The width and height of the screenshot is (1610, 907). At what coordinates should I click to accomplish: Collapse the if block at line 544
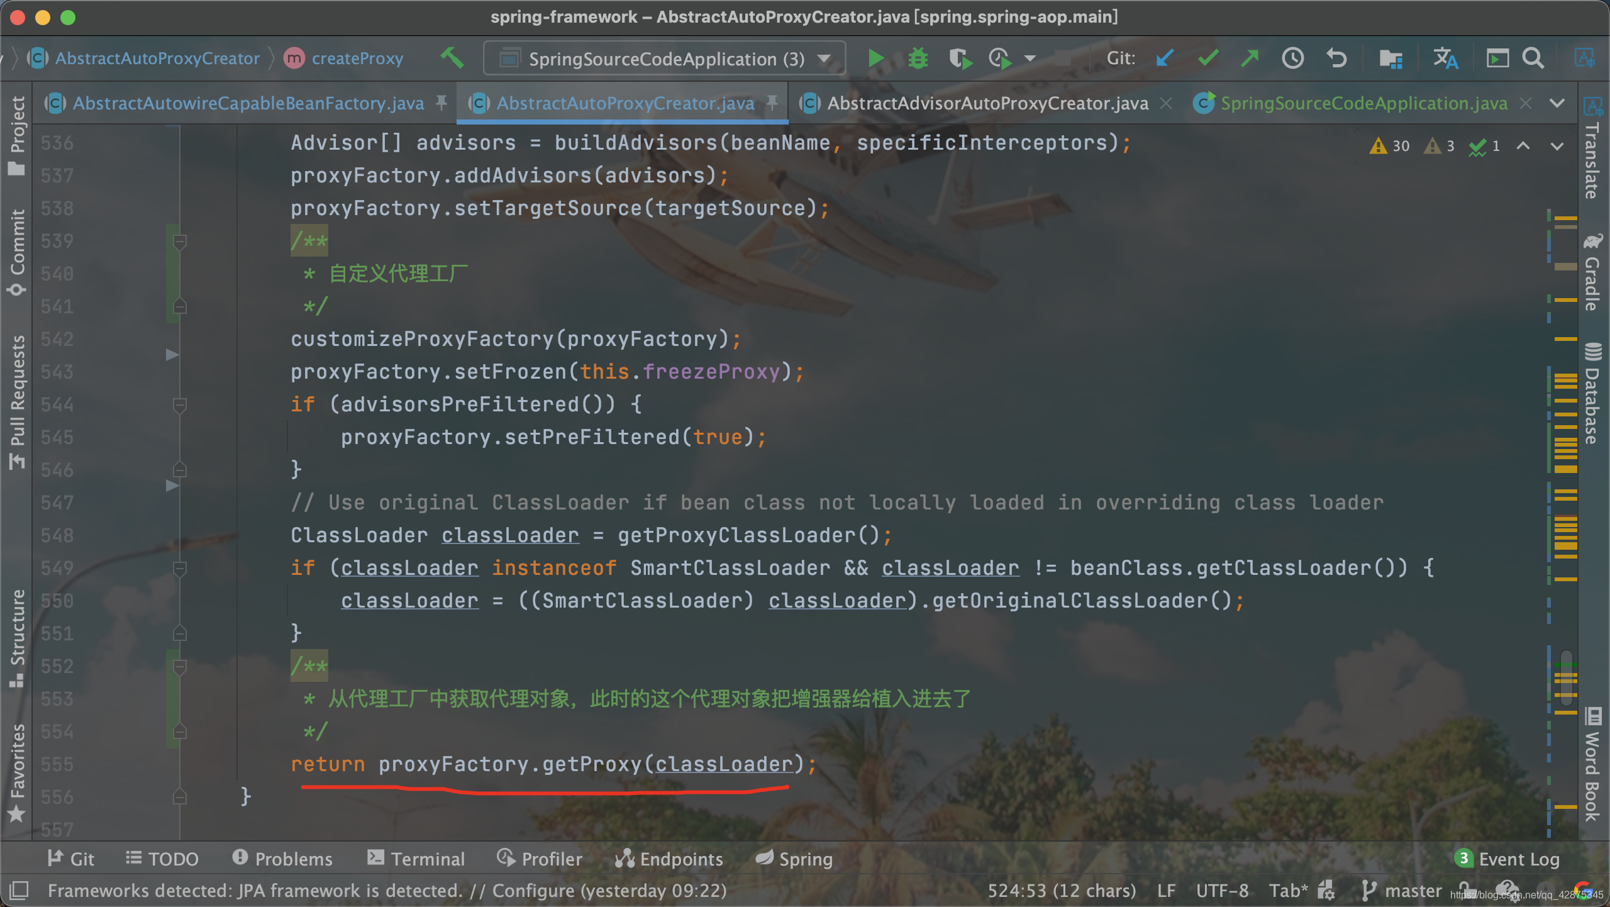point(179,404)
